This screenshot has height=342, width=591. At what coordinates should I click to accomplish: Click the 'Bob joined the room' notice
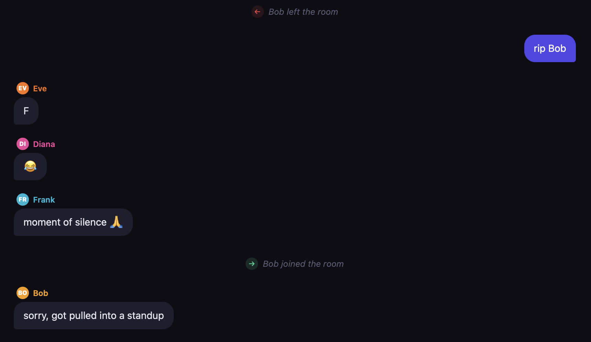coord(303,264)
